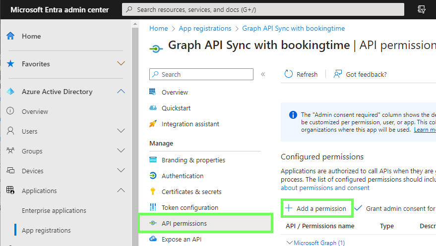Screen dimensions: 436x246
Task: Click the Token configuration bars icon
Action: click(x=153, y=207)
